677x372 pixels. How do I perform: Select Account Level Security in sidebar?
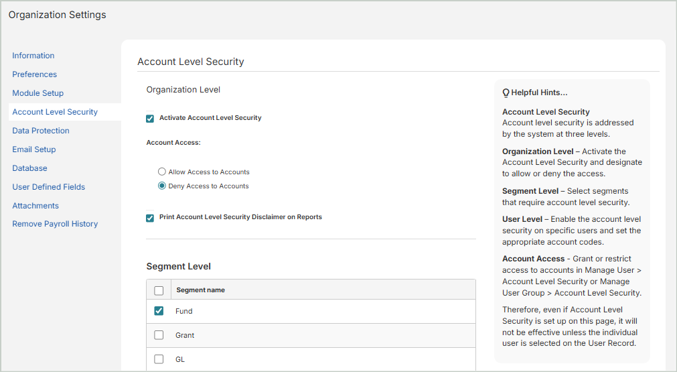(x=55, y=112)
